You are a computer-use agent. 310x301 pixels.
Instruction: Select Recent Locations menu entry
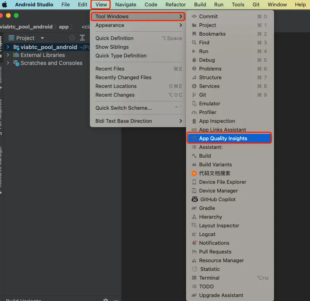click(x=139, y=86)
